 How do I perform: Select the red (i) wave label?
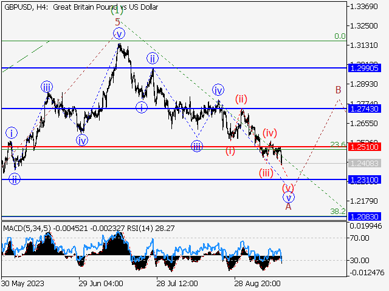(x=230, y=151)
